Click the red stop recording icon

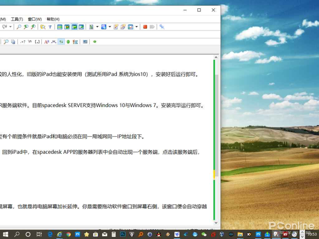[145, 27]
